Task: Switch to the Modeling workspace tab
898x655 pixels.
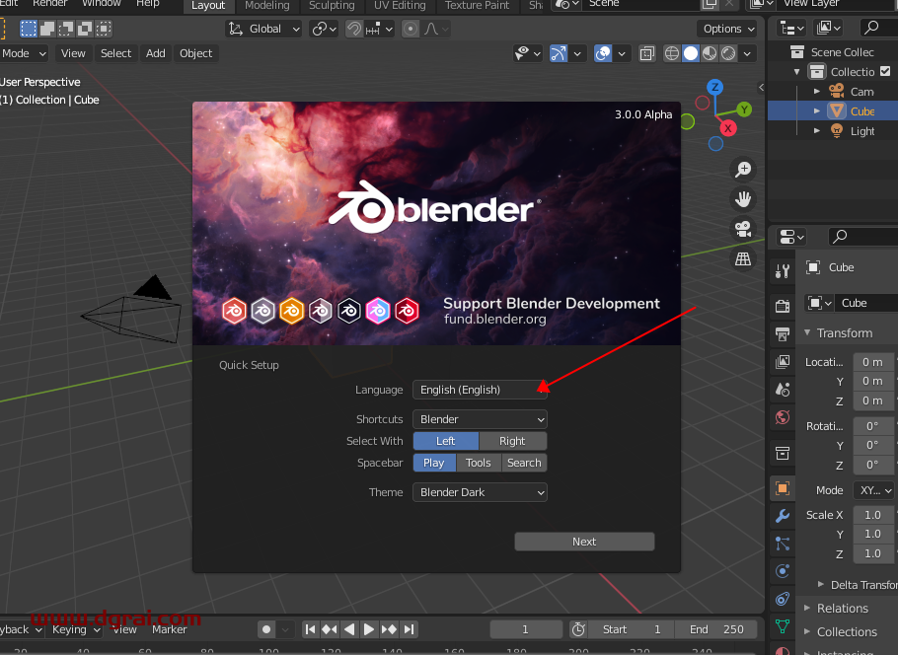Action: pyautogui.click(x=266, y=6)
